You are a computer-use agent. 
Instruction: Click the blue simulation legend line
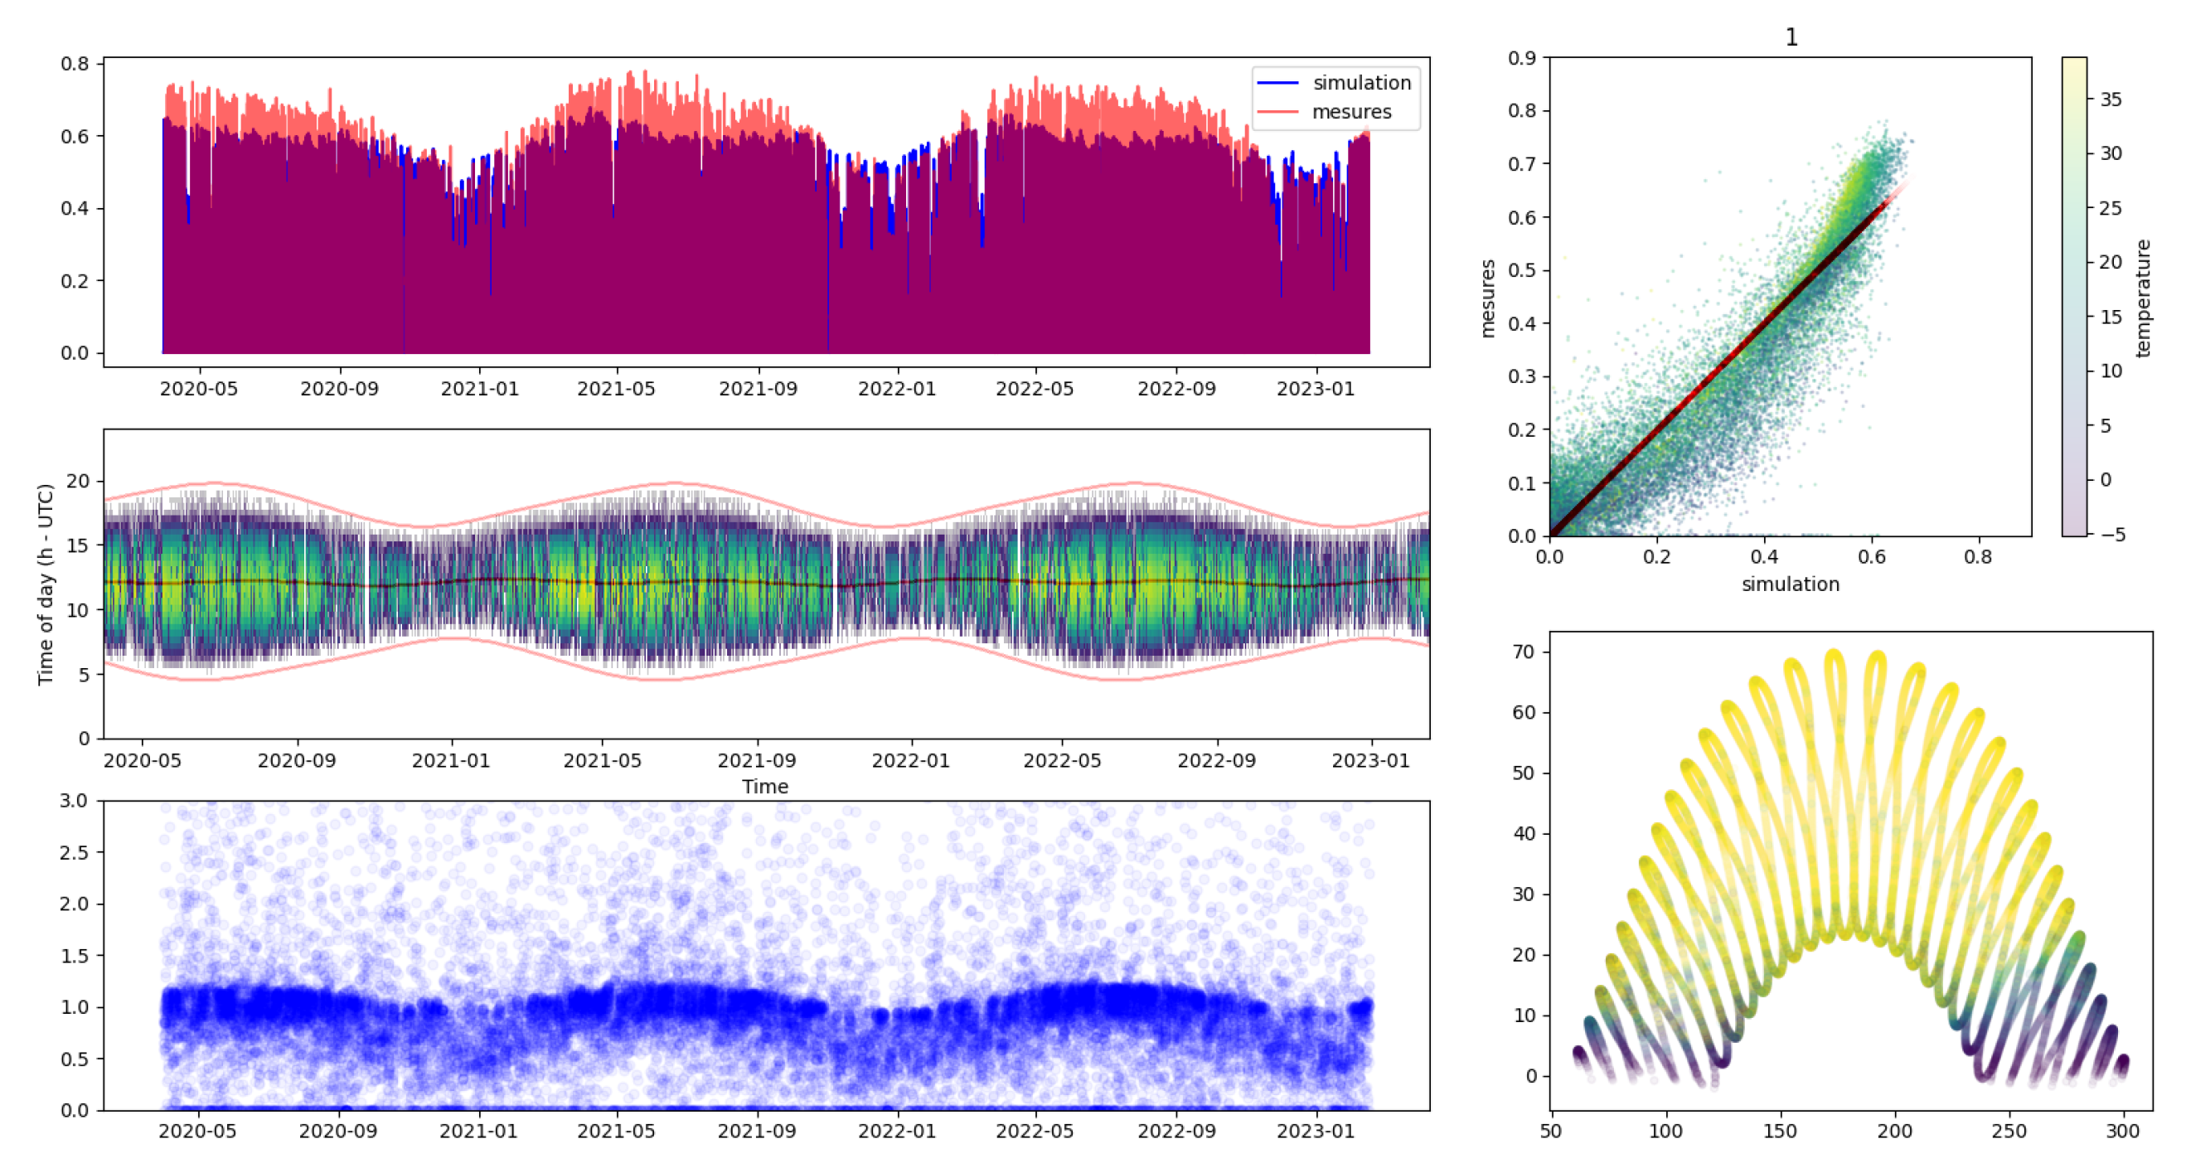[x=1277, y=83]
